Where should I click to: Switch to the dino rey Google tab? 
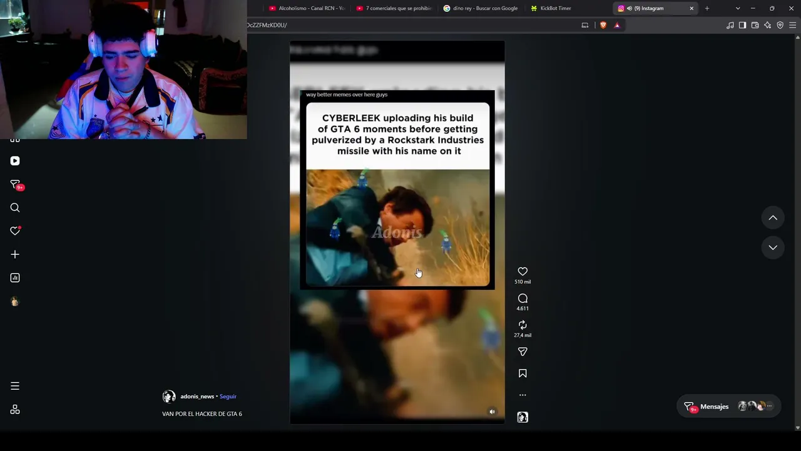pyautogui.click(x=481, y=8)
